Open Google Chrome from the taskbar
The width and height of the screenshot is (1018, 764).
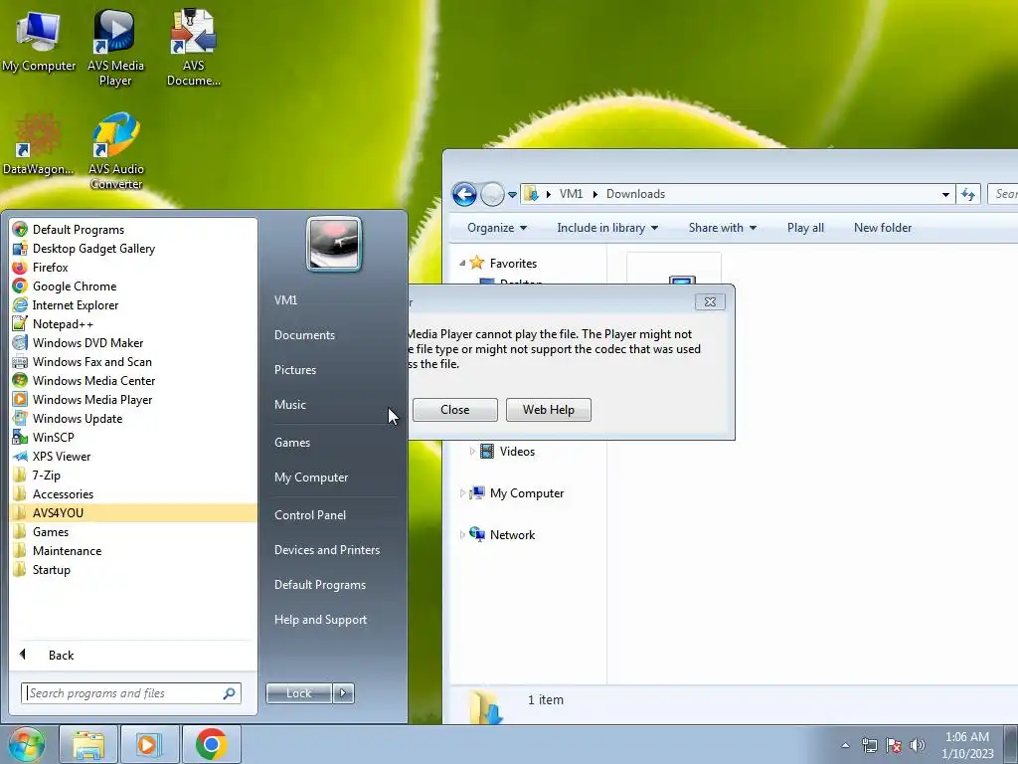[212, 744]
